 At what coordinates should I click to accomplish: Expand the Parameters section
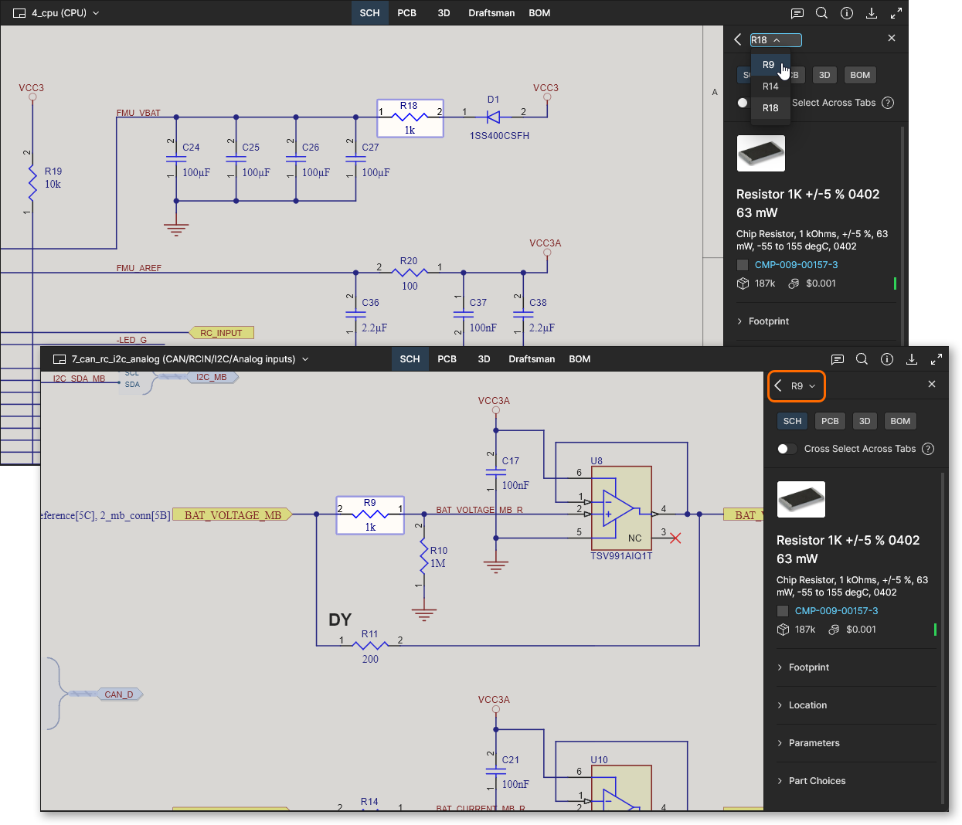tap(814, 743)
